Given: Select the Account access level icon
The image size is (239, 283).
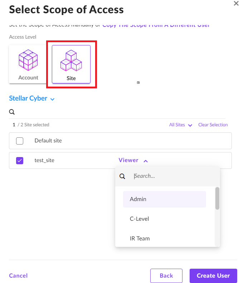Looking at the screenshot, I should point(28,64).
